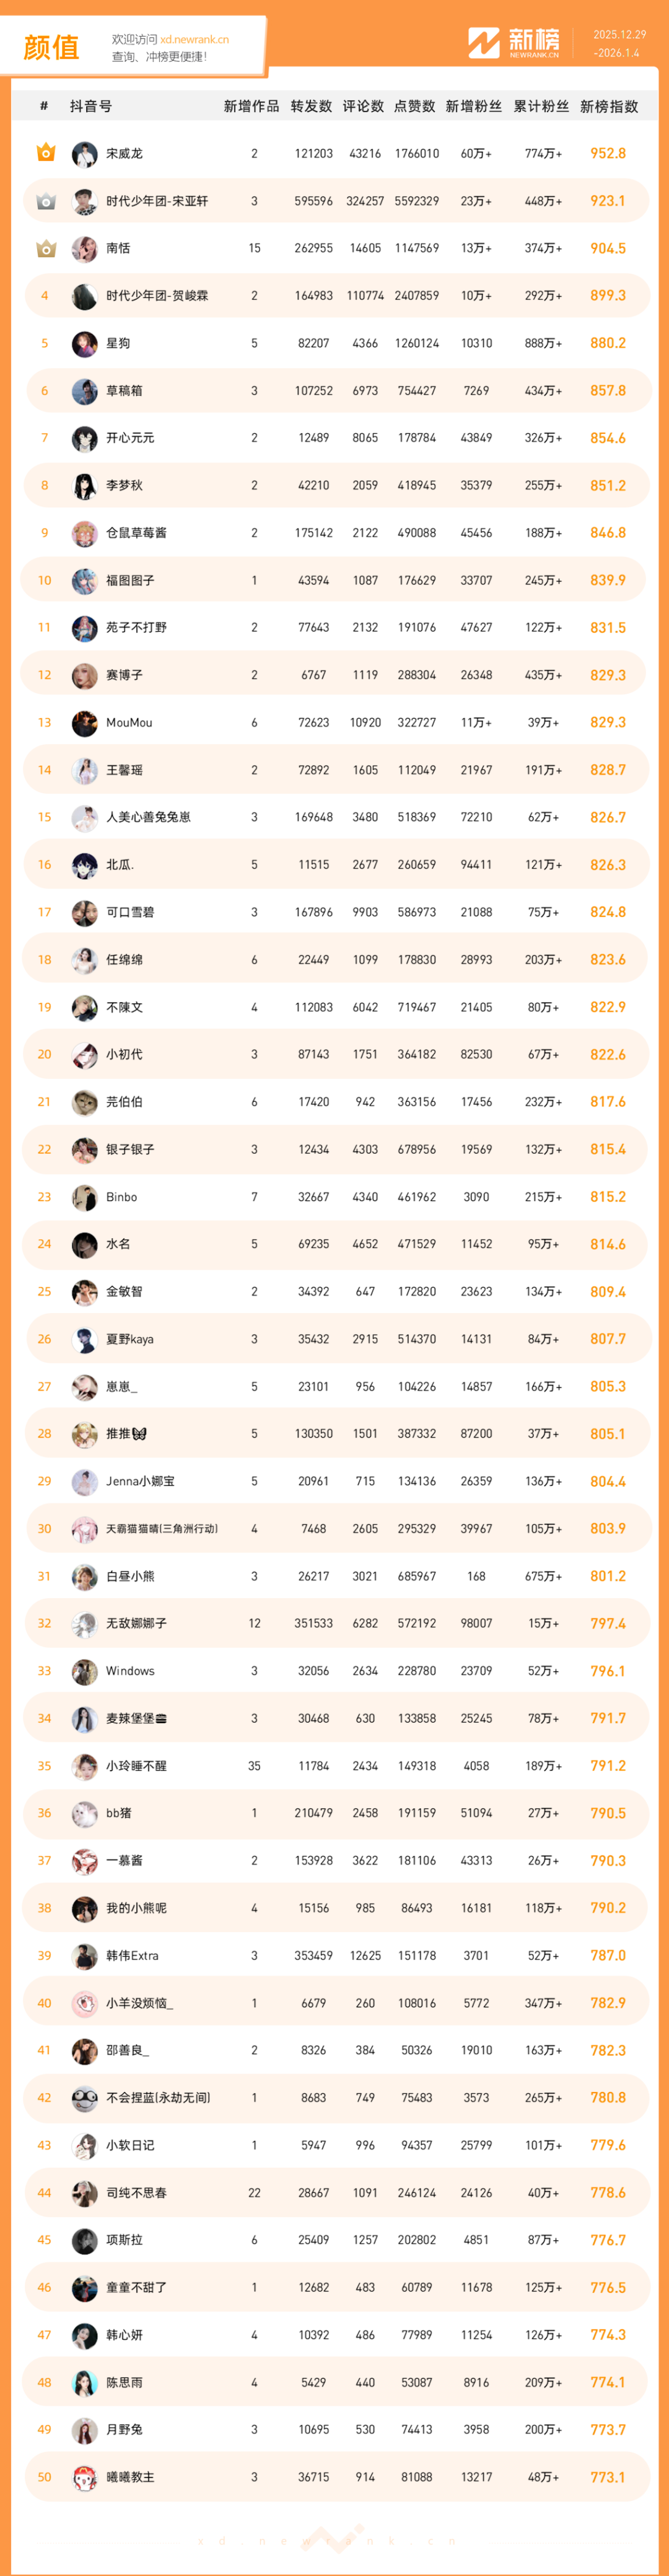Open 时代少年团-宋亚轩 account name
Viewport: 669px width, 2576px height.
click(x=157, y=201)
